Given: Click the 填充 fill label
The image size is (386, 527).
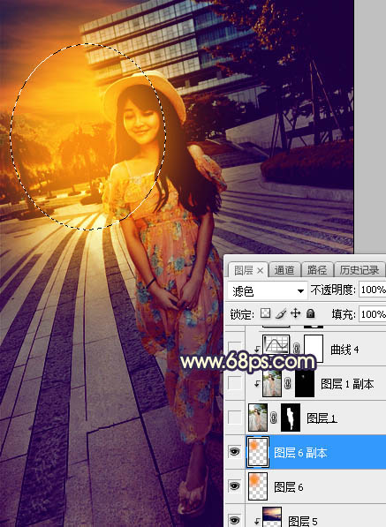Looking at the screenshot, I should coord(344,314).
